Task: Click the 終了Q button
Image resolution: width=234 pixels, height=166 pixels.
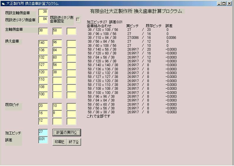Action: [73, 142]
